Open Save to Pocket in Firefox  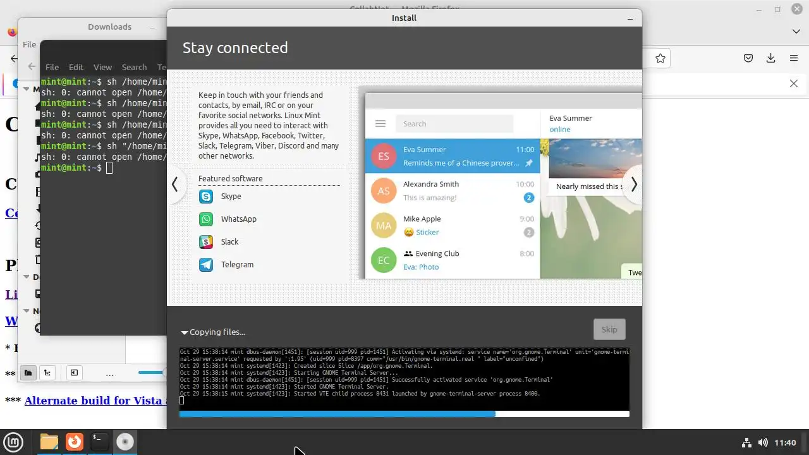click(x=748, y=58)
